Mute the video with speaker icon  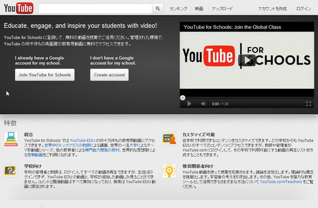pos(203,104)
